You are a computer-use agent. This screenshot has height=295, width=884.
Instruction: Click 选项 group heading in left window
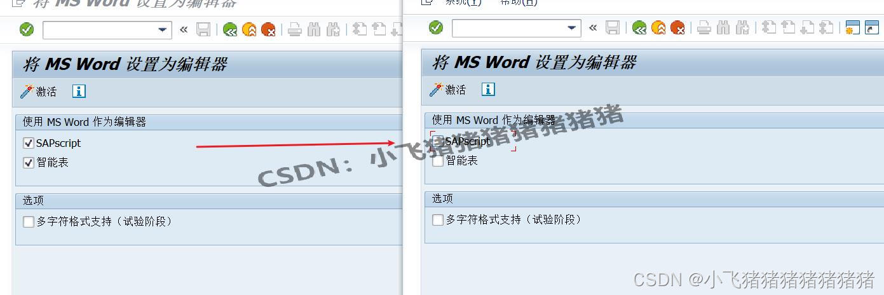tap(33, 200)
